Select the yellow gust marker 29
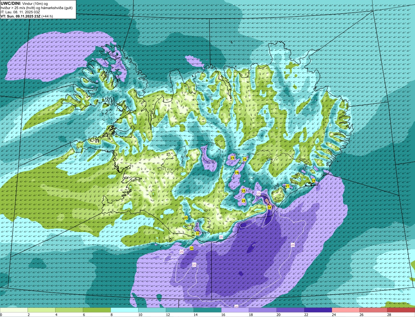This screenshot has height=317, width=415. point(232,158)
